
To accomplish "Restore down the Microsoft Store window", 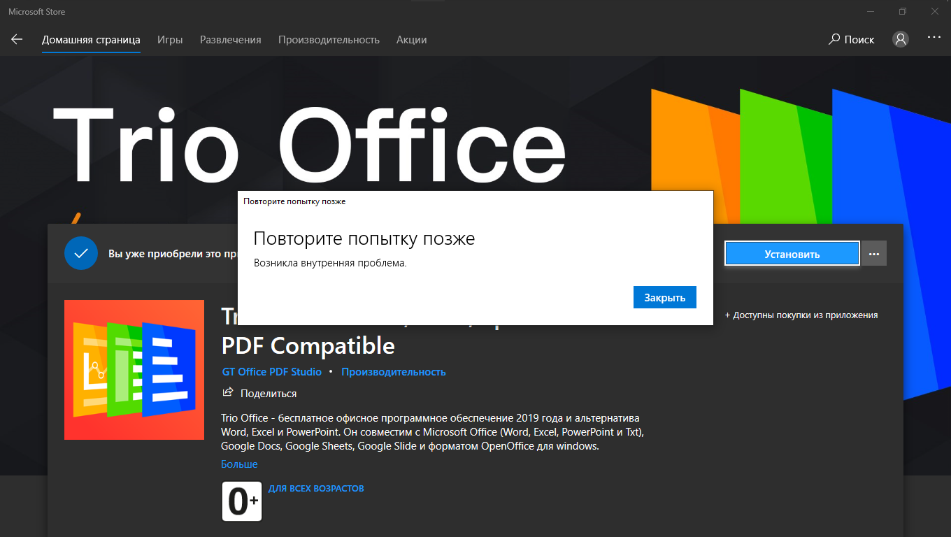I will tap(903, 11).
